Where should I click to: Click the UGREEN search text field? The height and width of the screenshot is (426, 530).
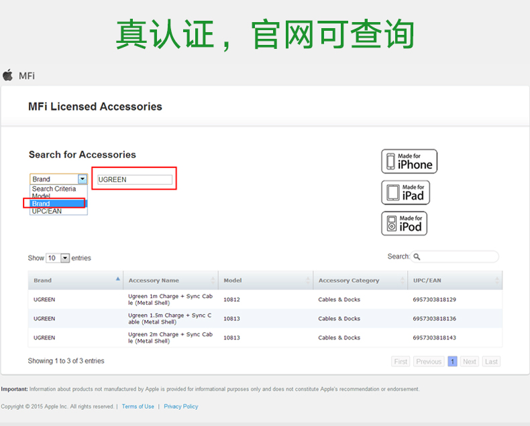(134, 180)
